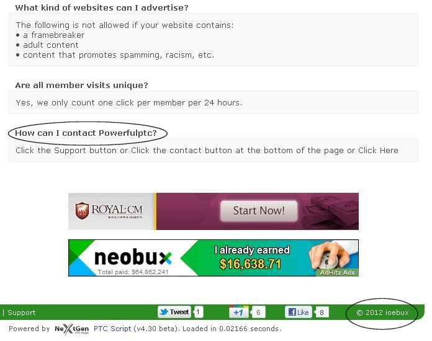
Task: Click the AdHitz Ads label
Action: coord(338,272)
